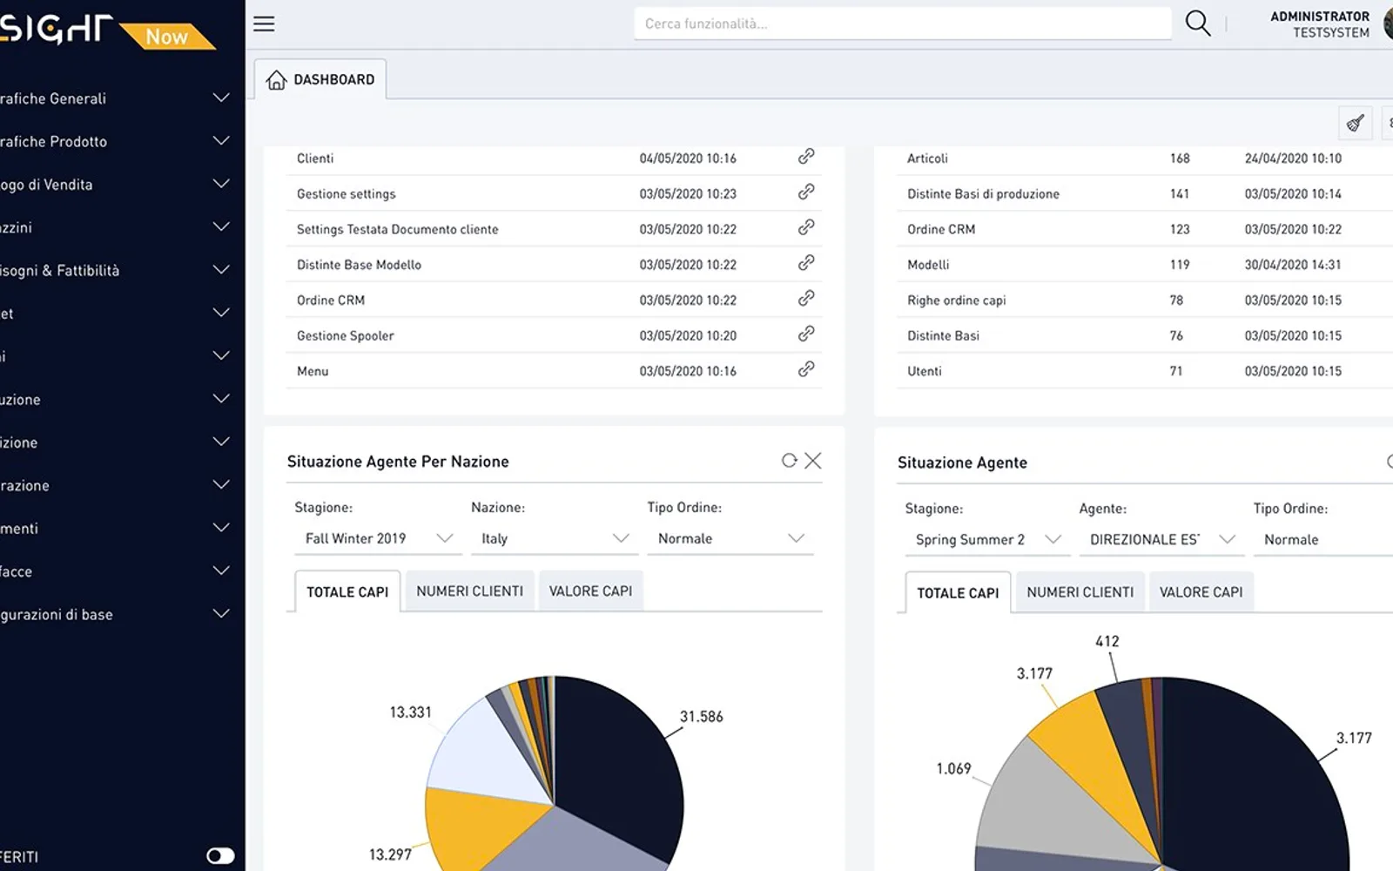Open link icon for Ordine CRM row

[806, 298]
